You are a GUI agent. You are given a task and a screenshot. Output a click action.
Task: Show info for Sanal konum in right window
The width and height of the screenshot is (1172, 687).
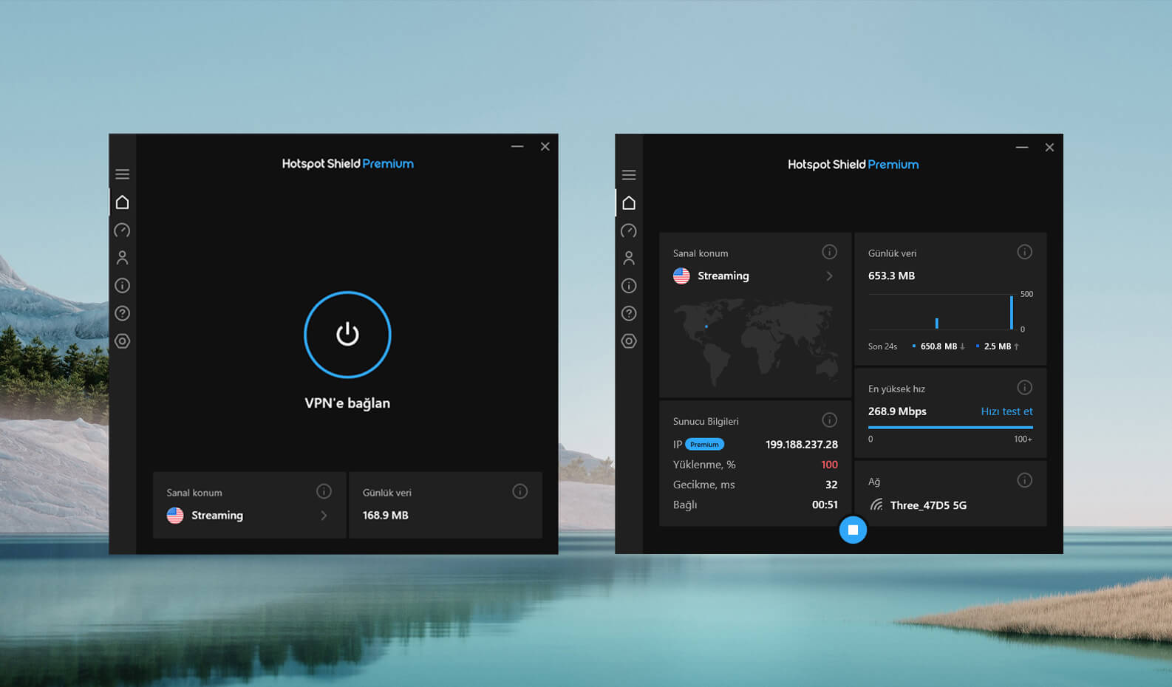pos(830,252)
